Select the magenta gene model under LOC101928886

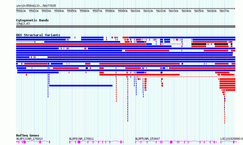click(x=229, y=142)
